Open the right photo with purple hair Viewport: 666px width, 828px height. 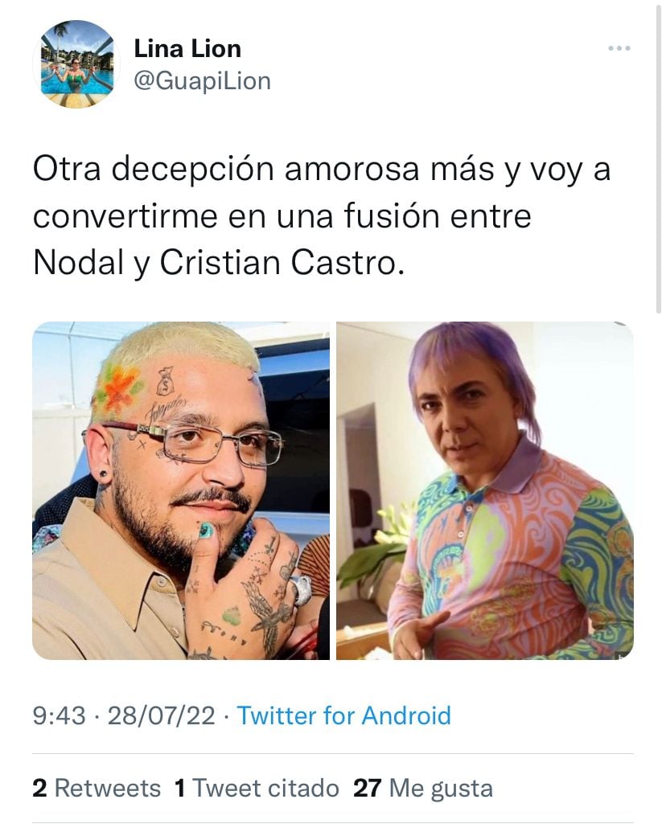pyautogui.click(x=485, y=490)
